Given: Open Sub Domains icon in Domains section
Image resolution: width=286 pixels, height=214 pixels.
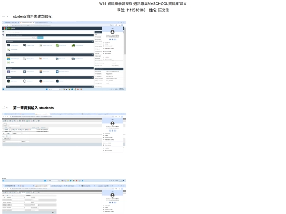Looking at the screenshot, I should click(24, 81).
